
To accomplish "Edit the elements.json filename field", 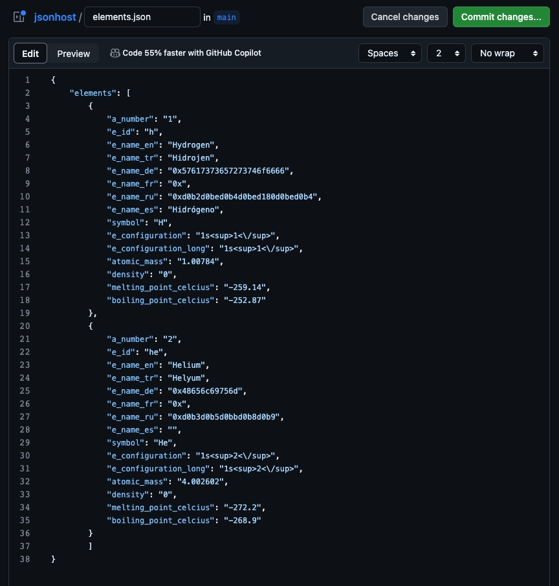I will pos(142,17).
